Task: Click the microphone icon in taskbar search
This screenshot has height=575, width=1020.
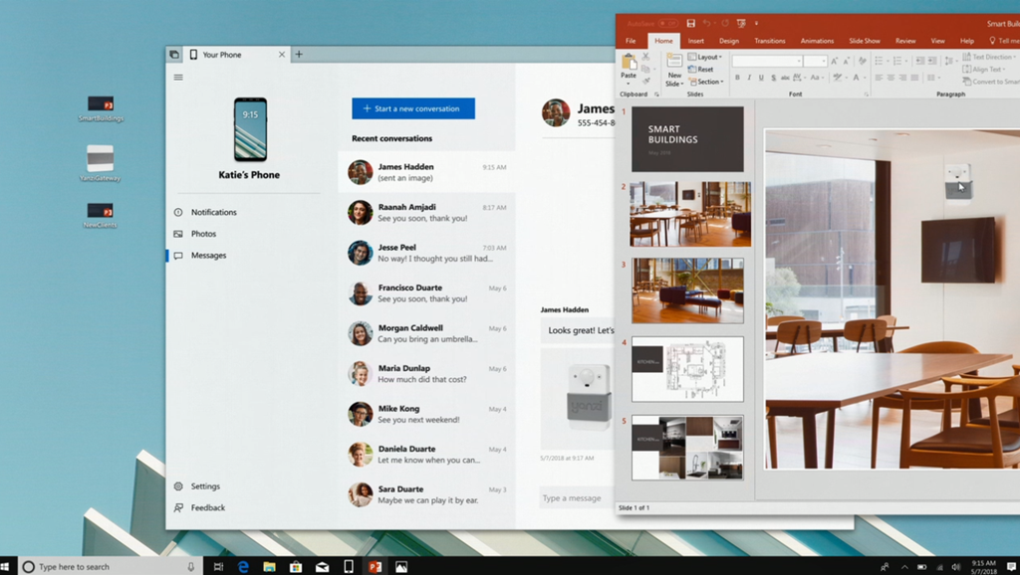Action: [x=191, y=566]
